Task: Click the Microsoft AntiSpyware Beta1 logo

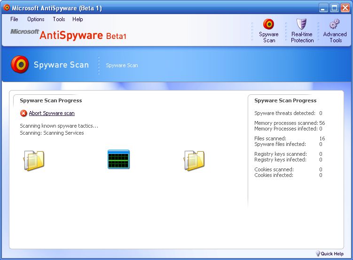Action: [69, 35]
